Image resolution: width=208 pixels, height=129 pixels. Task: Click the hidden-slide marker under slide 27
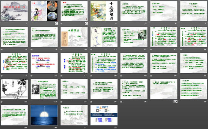click(x=175, y=102)
